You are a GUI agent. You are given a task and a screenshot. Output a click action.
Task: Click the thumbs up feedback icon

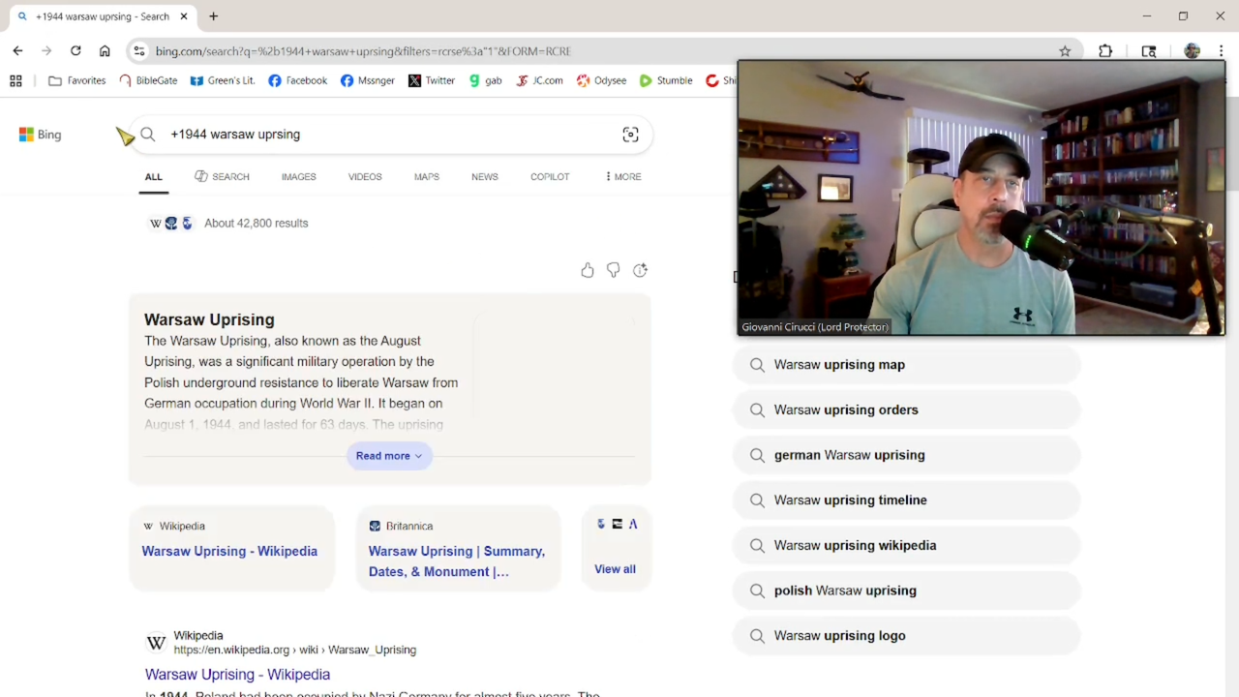[x=588, y=270]
